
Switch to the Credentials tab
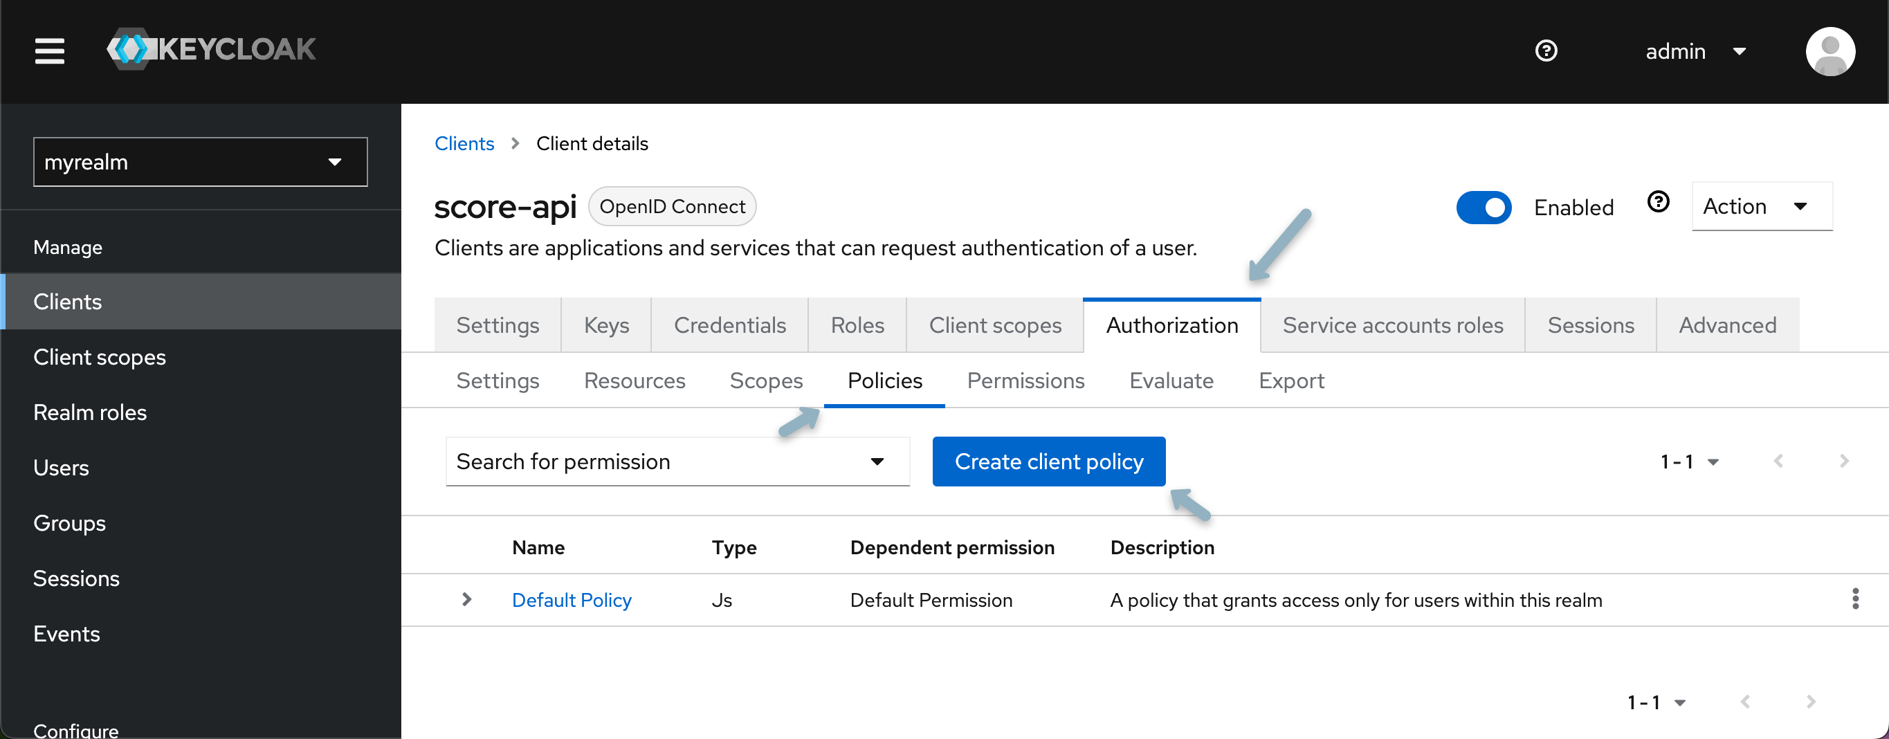coord(729,325)
